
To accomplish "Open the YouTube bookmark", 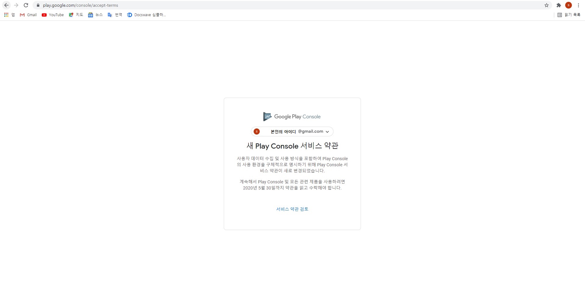I will pos(53,15).
